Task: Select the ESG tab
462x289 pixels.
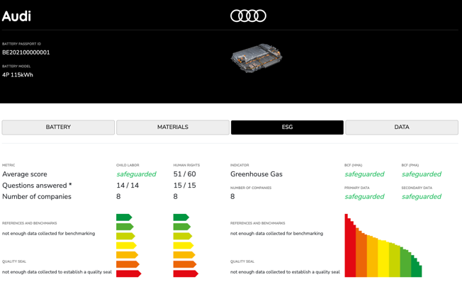Action: pyautogui.click(x=287, y=127)
